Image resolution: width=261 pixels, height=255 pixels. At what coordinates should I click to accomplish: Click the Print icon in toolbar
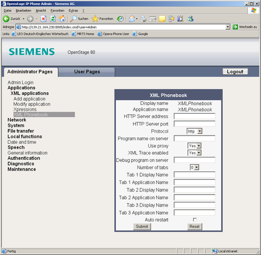[x=144, y=19]
